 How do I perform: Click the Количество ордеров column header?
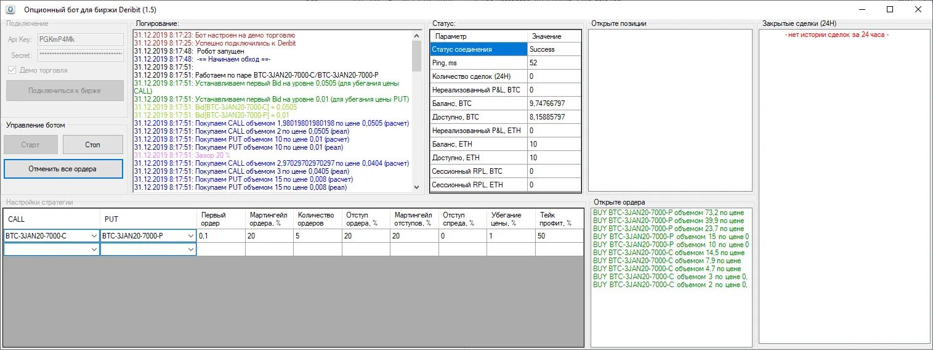coord(317,219)
